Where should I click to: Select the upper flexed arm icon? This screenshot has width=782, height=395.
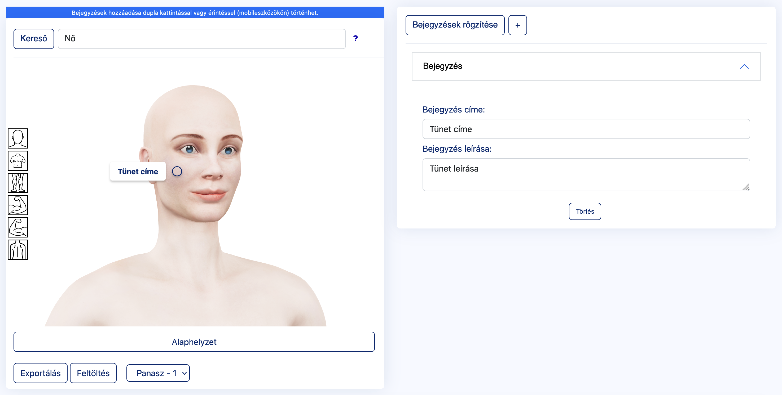tap(17, 205)
